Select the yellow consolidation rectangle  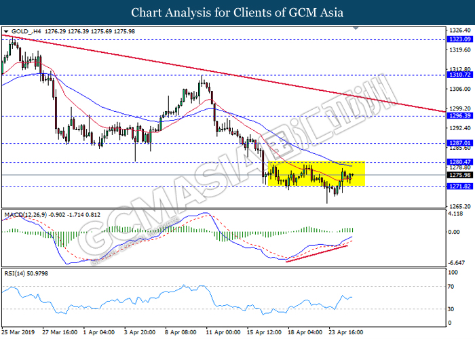[x=316, y=174]
